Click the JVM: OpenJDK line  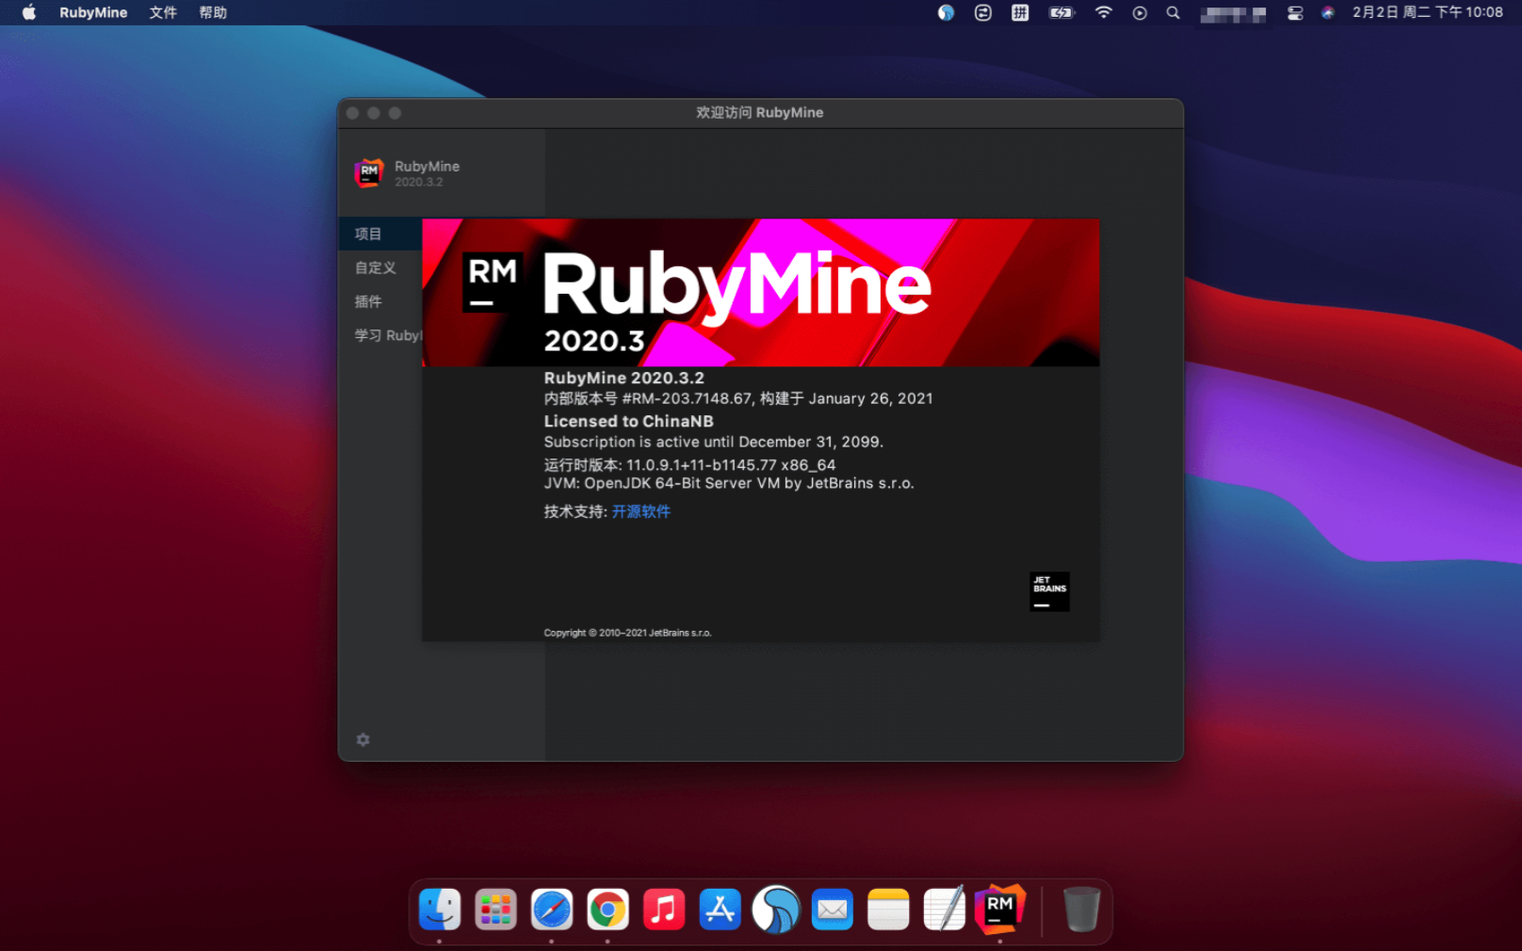729,483
